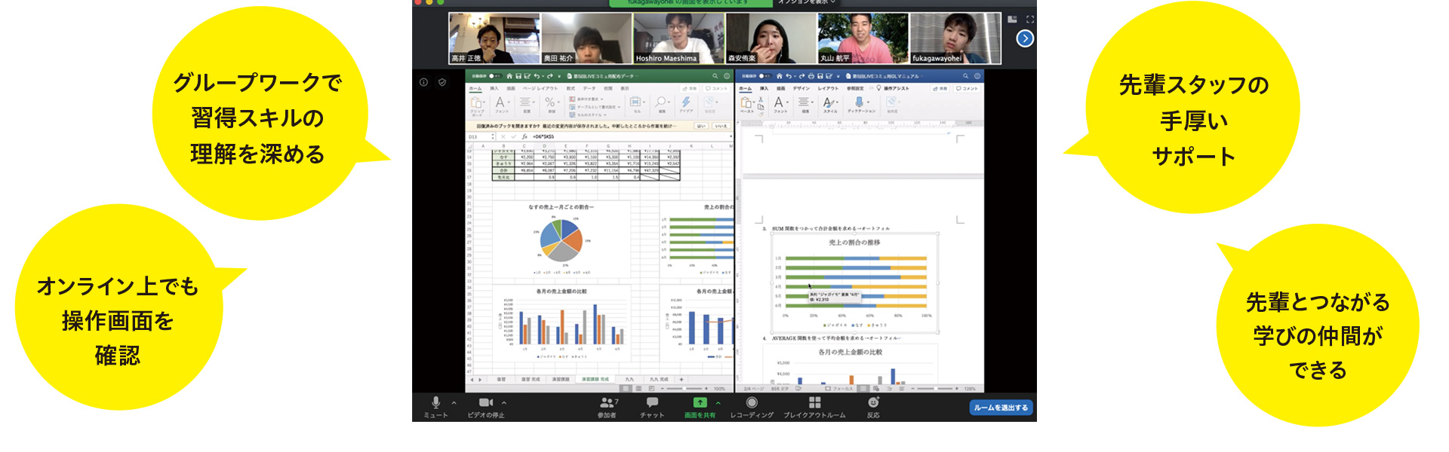1449x452 pixels.
Task: Undo the last action in Word
Action: (789, 76)
